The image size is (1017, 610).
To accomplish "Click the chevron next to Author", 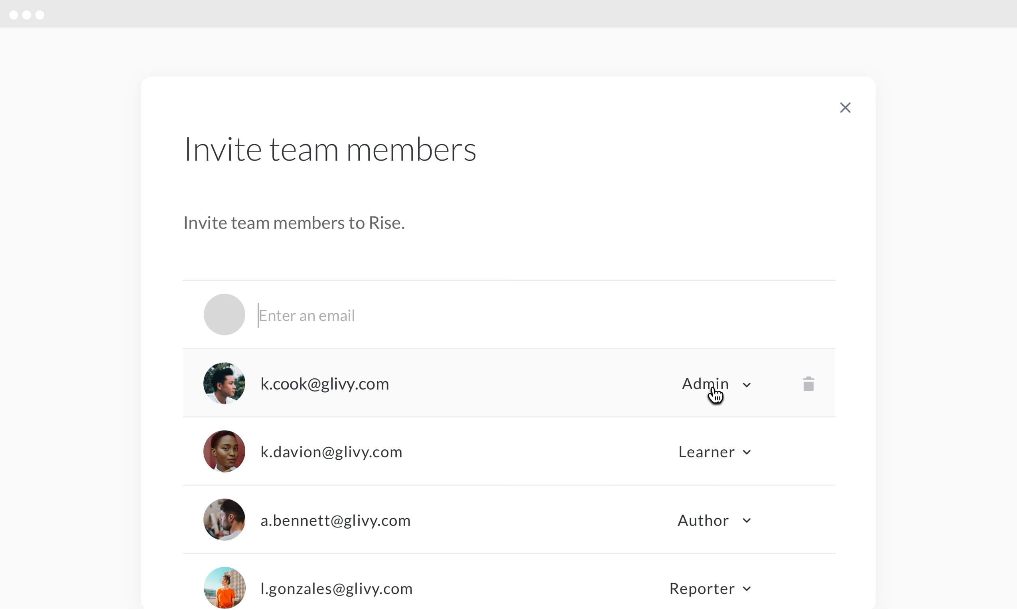I will click(747, 521).
